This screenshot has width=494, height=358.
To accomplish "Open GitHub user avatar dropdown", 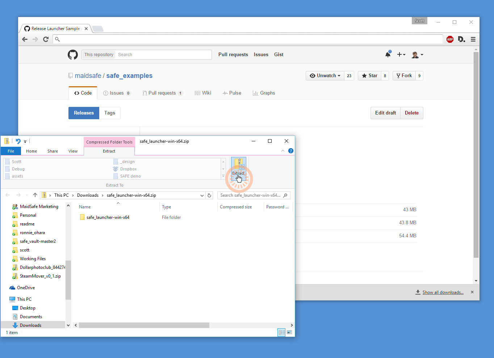I will [418, 55].
